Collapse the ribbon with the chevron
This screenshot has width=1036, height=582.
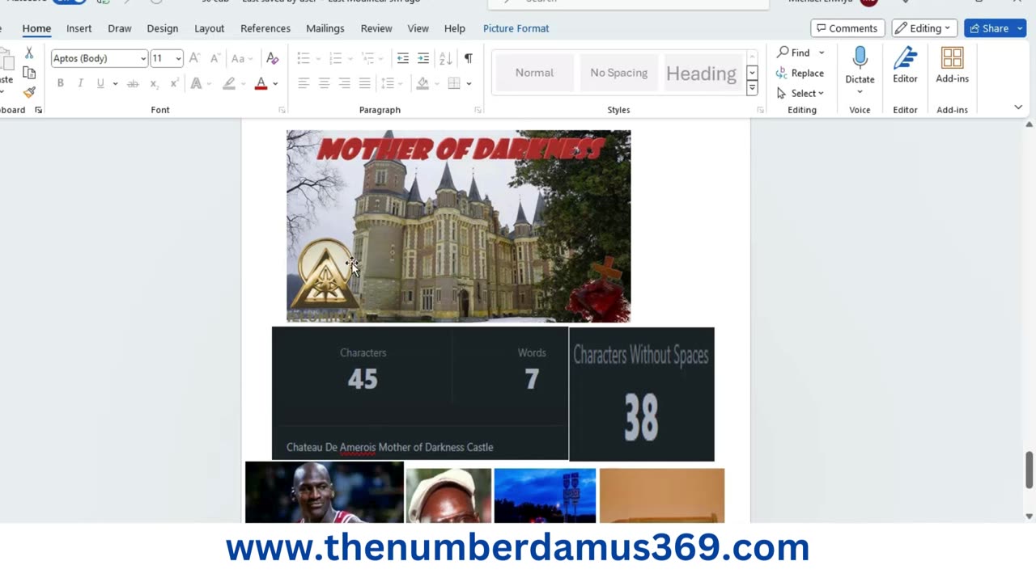click(x=1018, y=108)
